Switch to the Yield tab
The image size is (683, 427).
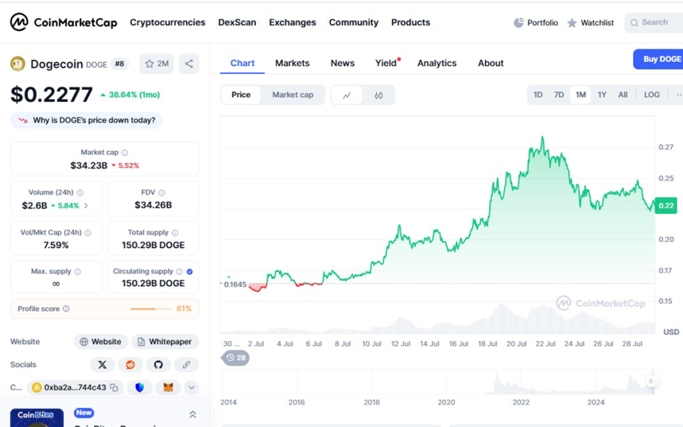coord(386,63)
